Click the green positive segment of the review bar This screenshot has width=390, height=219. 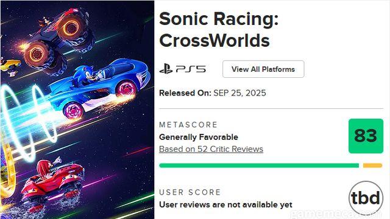pyautogui.click(x=259, y=165)
